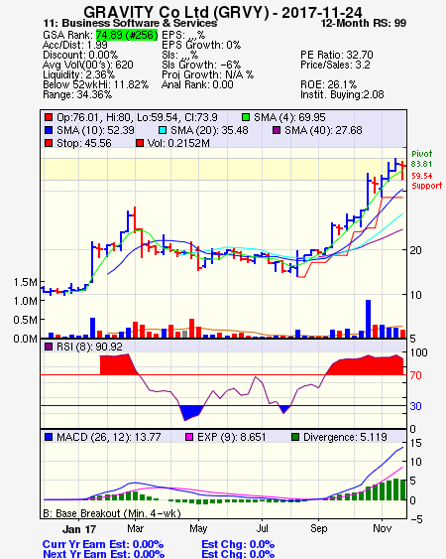Click the red Vol legend swatch

(140, 143)
